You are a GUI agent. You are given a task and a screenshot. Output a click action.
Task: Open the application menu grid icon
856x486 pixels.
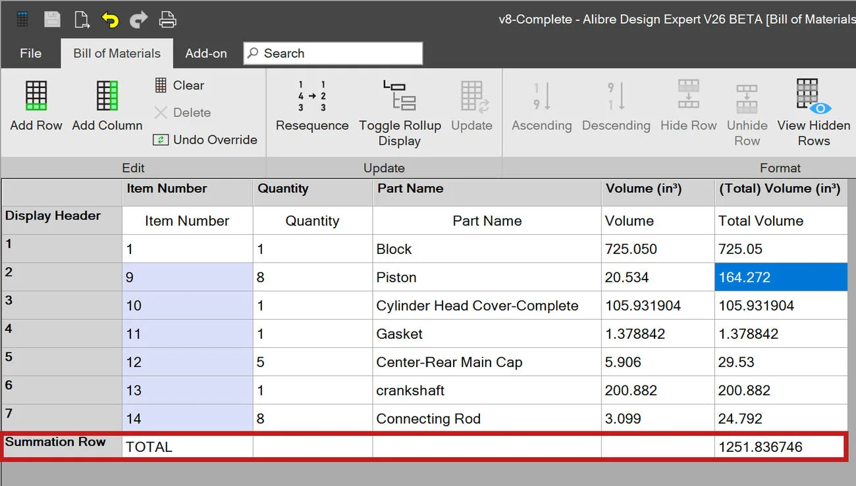[x=23, y=20]
